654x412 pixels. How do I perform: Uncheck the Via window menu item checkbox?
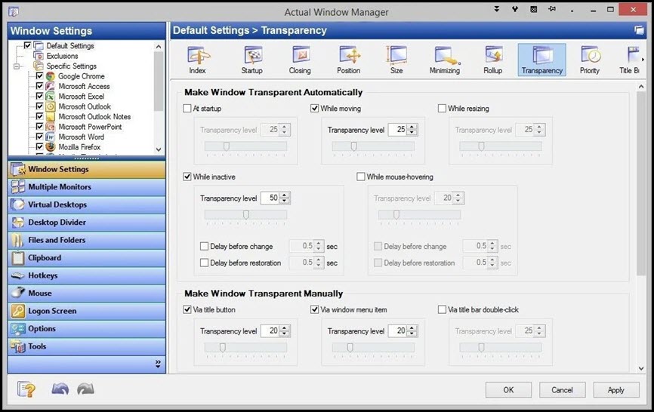click(x=315, y=309)
